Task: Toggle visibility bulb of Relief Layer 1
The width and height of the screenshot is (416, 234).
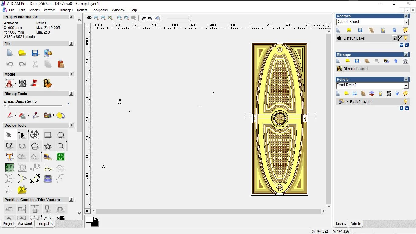Action: point(405,101)
